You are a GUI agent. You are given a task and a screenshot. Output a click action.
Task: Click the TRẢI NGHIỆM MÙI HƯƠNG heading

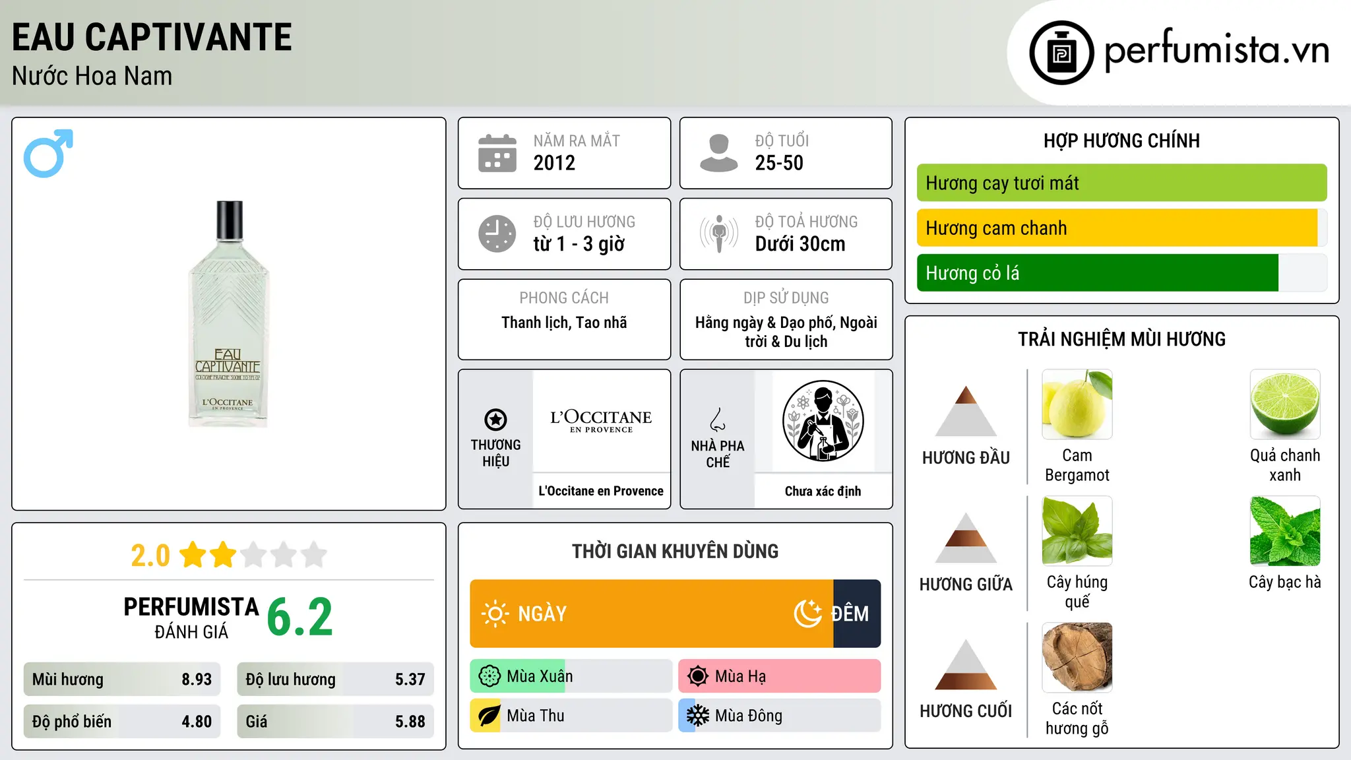pyautogui.click(x=1121, y=339)
